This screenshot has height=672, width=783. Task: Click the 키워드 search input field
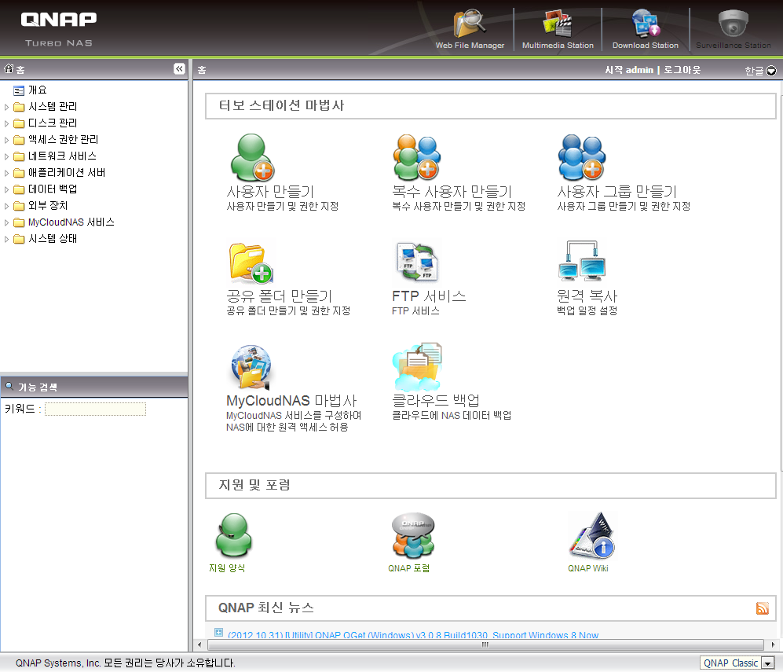click(95, 409)
